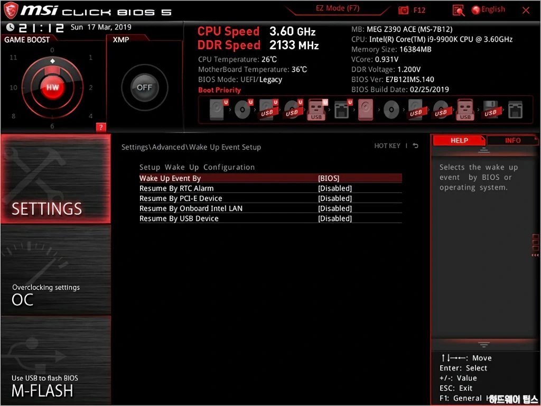This screenshot has width=541, height=406.
Task: Click the Settings\Advanced\Wake Up Event Setup breadcrumb
Action: click(x=191, y=147)
